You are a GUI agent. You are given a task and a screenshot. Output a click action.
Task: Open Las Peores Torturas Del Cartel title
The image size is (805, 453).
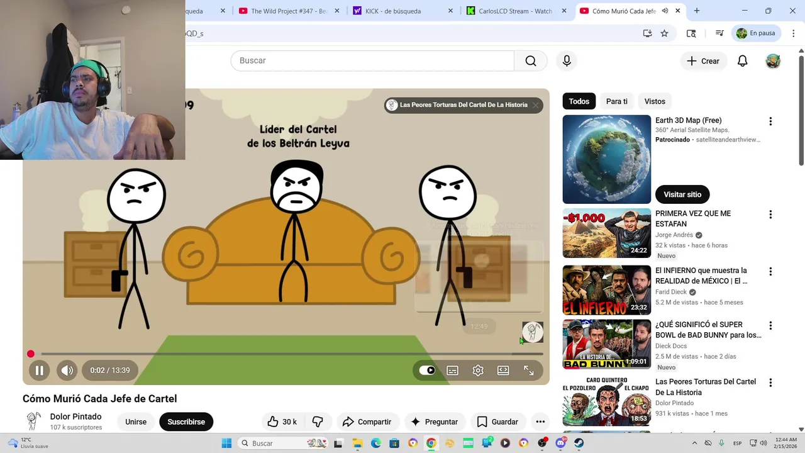click(706, 387)
